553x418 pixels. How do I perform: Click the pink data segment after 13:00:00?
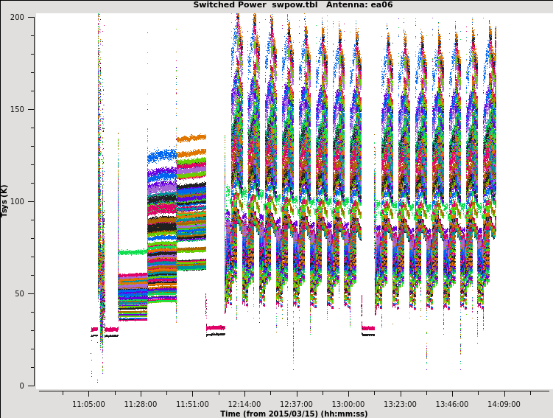367,328
